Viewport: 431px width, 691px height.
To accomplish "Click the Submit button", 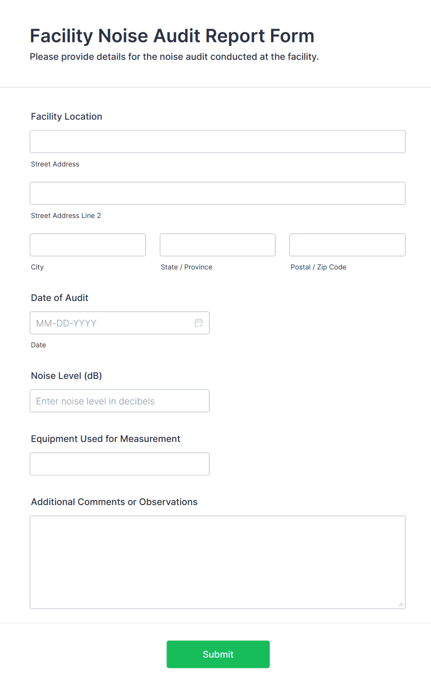I will [x=218, y=654].
